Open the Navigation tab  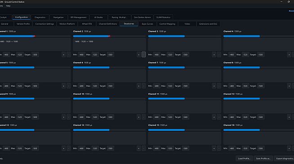point(58,17)
